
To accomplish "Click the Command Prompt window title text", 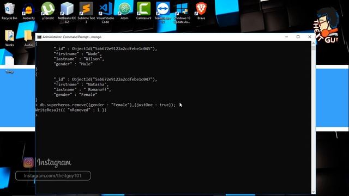I will (72, 37).
